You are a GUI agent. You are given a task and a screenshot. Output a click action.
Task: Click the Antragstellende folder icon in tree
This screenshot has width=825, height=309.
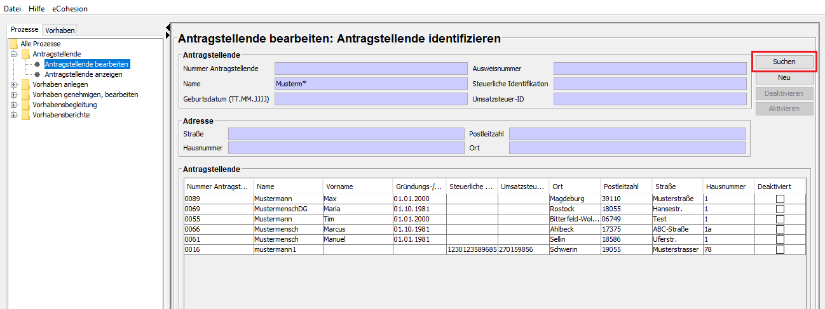pos(25,54)
